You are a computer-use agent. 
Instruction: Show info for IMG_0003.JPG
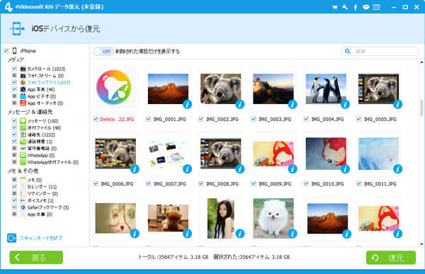click(293, 104)
